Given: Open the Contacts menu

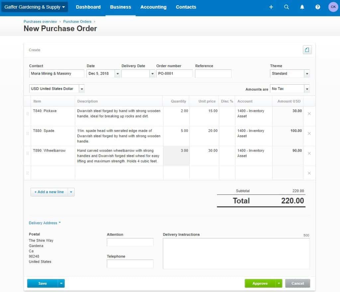Looking at the screenshot, I should (x=186, y=7).
